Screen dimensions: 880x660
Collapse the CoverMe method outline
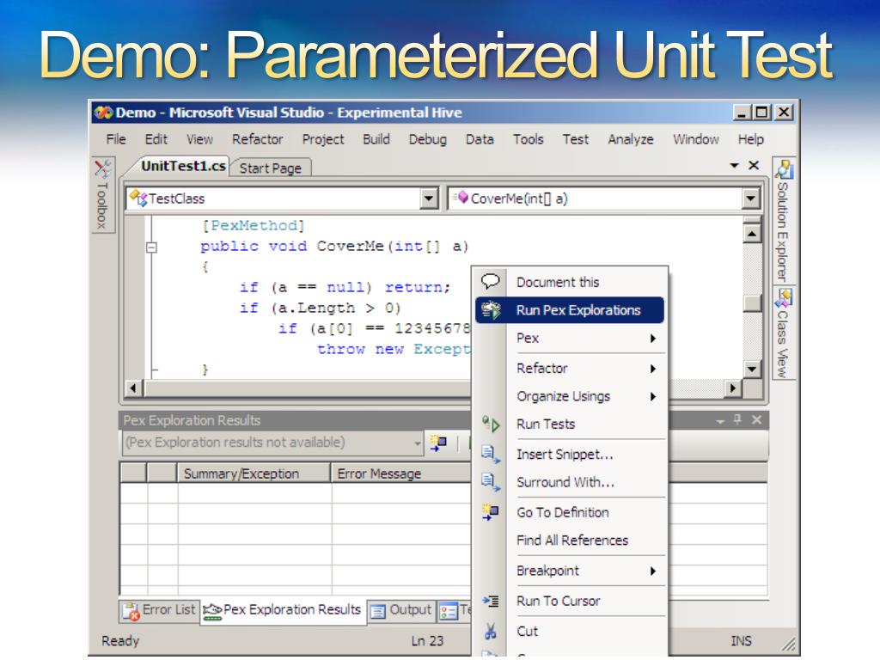(151, 247)
